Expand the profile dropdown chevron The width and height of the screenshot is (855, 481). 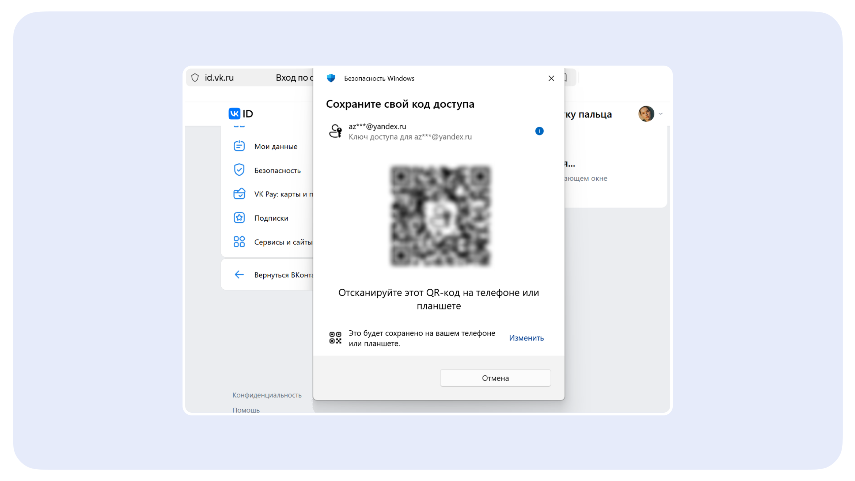coord(661,114)
